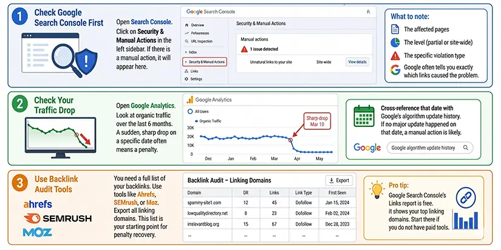Select the All Users radio circle
The height and width of the screenshot is (250, 501).
point(190,112)
